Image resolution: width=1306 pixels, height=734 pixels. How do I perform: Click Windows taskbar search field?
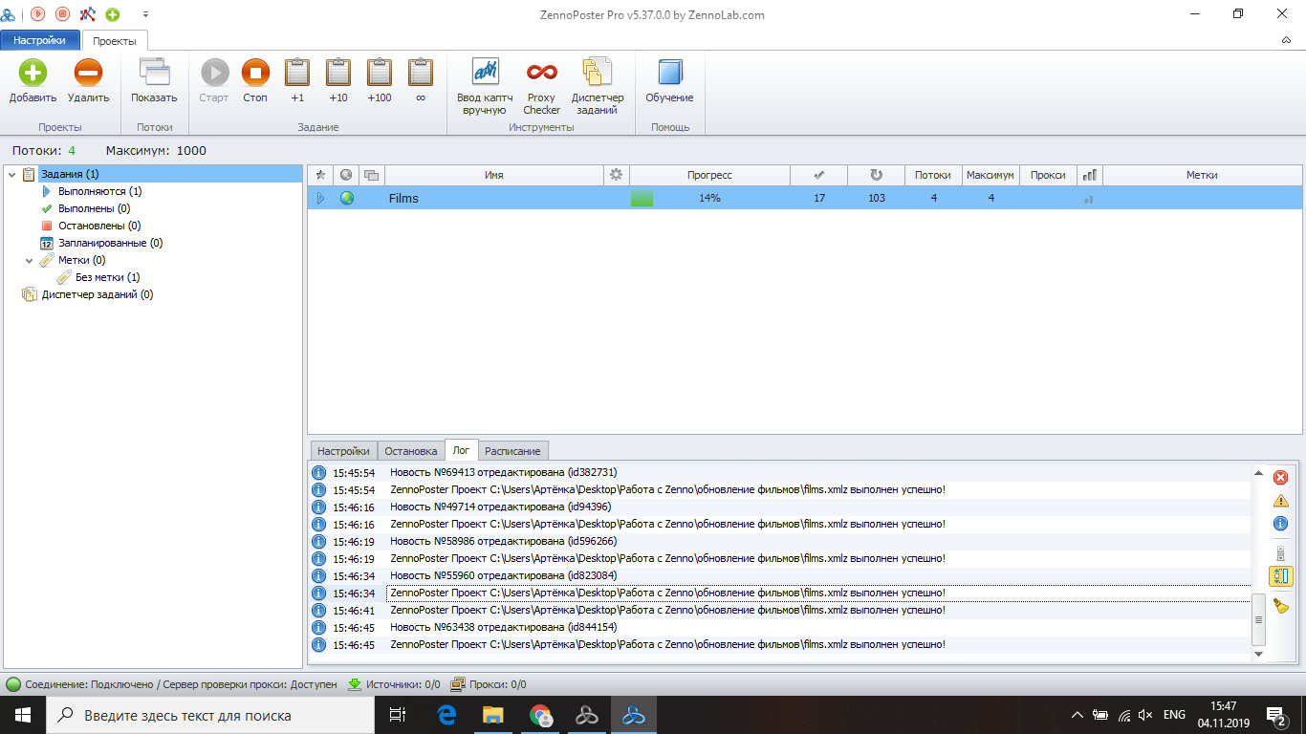coord(210,715)
